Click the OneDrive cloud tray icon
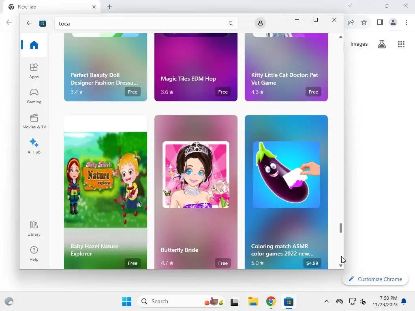 [340, 301]
